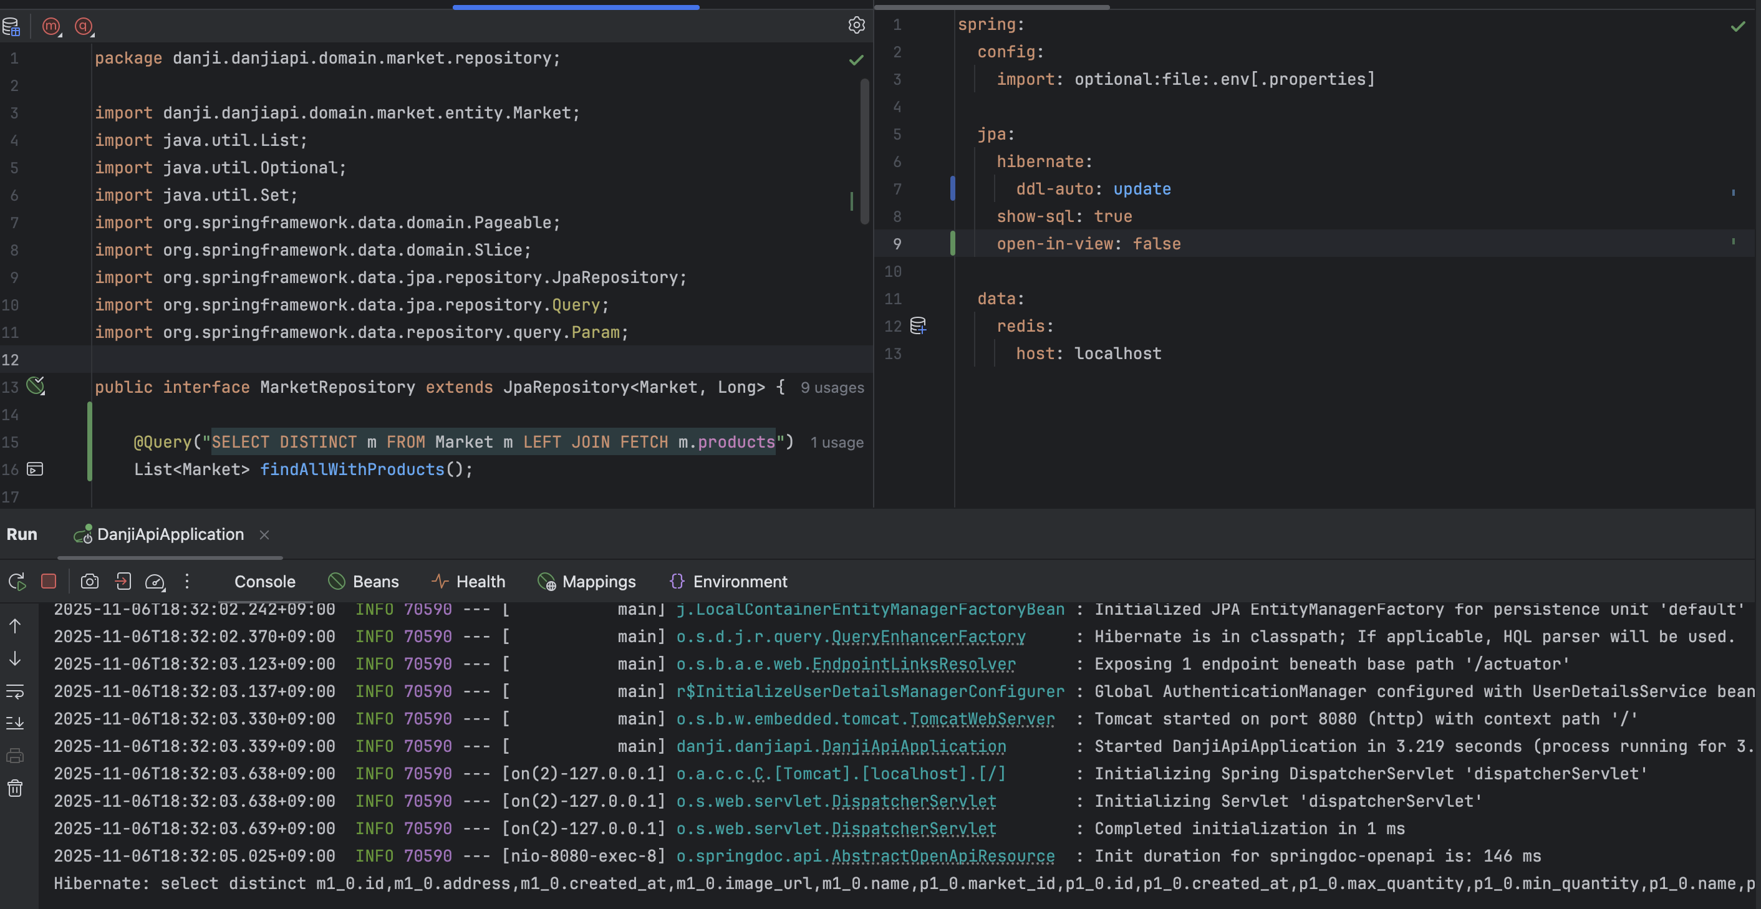Image resolution: width=1761 pixels, height=909 pixels.
Task: Click the thread dump camera icon
Action: click(x=90, y=582)
